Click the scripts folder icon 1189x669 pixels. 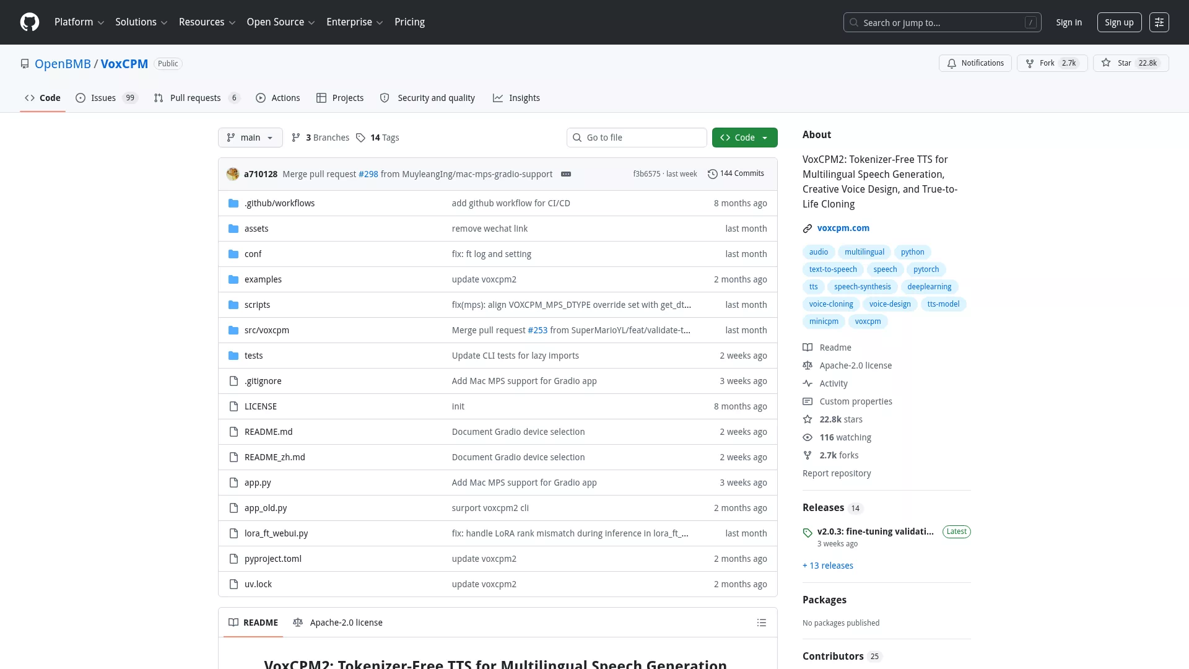[233, 305]
